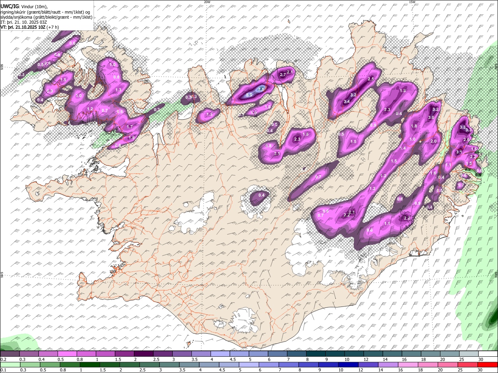Viewport: 498px width, 373px height.
Task: Click the '0.1' label under the rain scale
Action: tap(4, 370)
